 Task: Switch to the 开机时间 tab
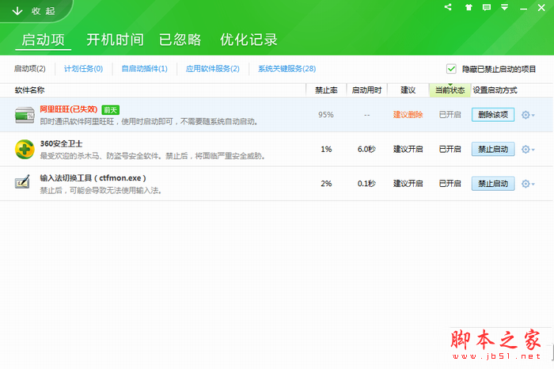[115, 40]
